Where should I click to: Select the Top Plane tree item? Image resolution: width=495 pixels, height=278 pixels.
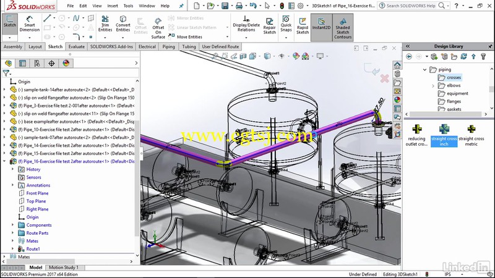[36, 201]
